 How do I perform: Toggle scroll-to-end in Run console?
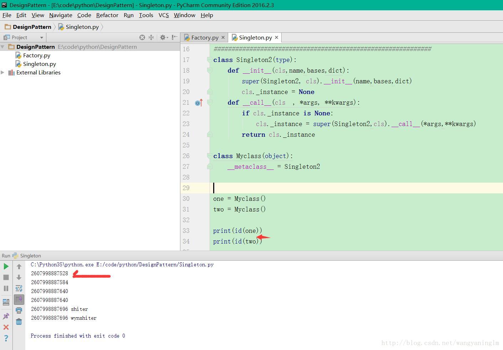coord(19,300)
